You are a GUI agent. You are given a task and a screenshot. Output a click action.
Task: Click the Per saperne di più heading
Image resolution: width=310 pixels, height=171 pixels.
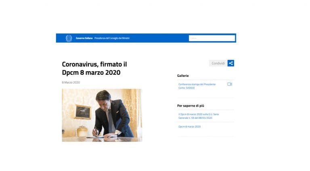(191, 106)
